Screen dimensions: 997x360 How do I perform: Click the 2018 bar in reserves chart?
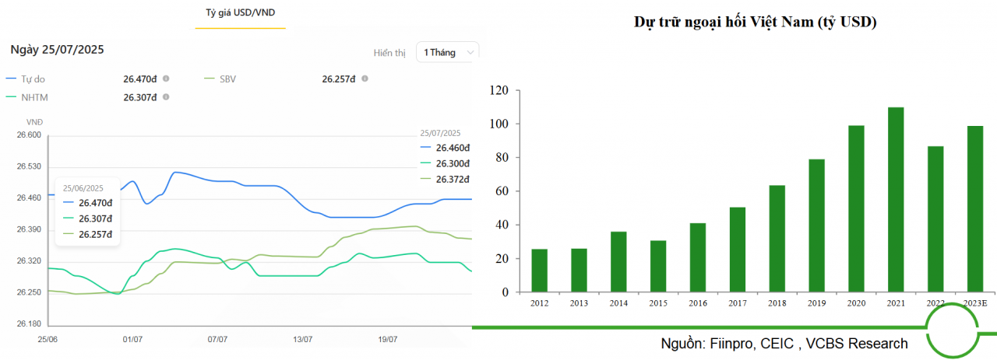pyautogui.click(x=777, y=239)
